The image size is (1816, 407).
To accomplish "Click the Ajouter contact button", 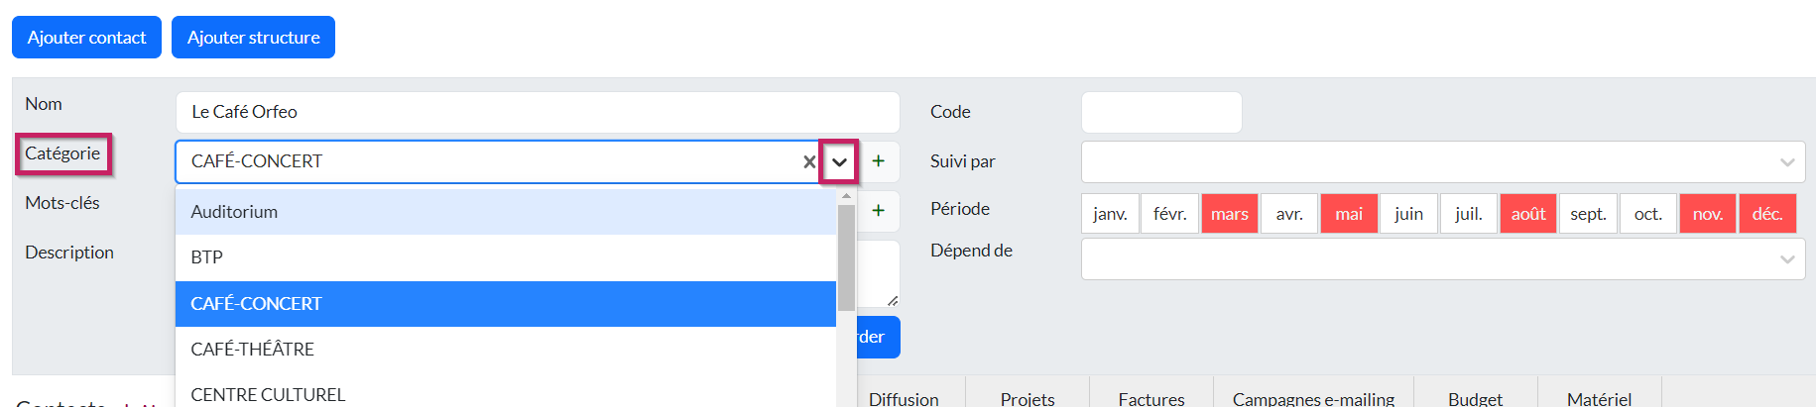I will 86,38.
